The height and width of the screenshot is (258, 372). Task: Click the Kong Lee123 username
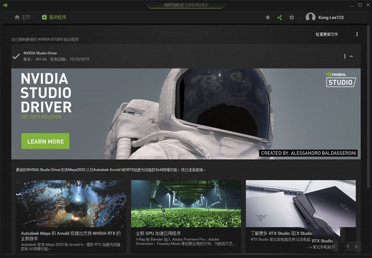point(331,17)
